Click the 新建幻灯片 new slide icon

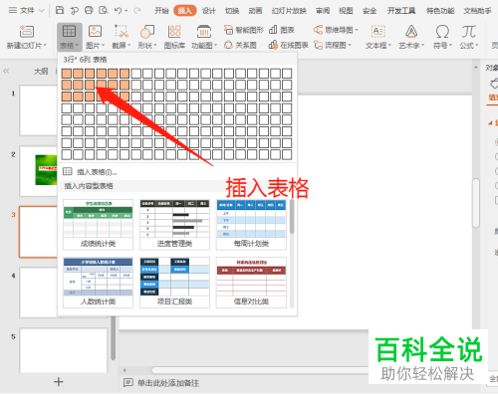[27, 32]
